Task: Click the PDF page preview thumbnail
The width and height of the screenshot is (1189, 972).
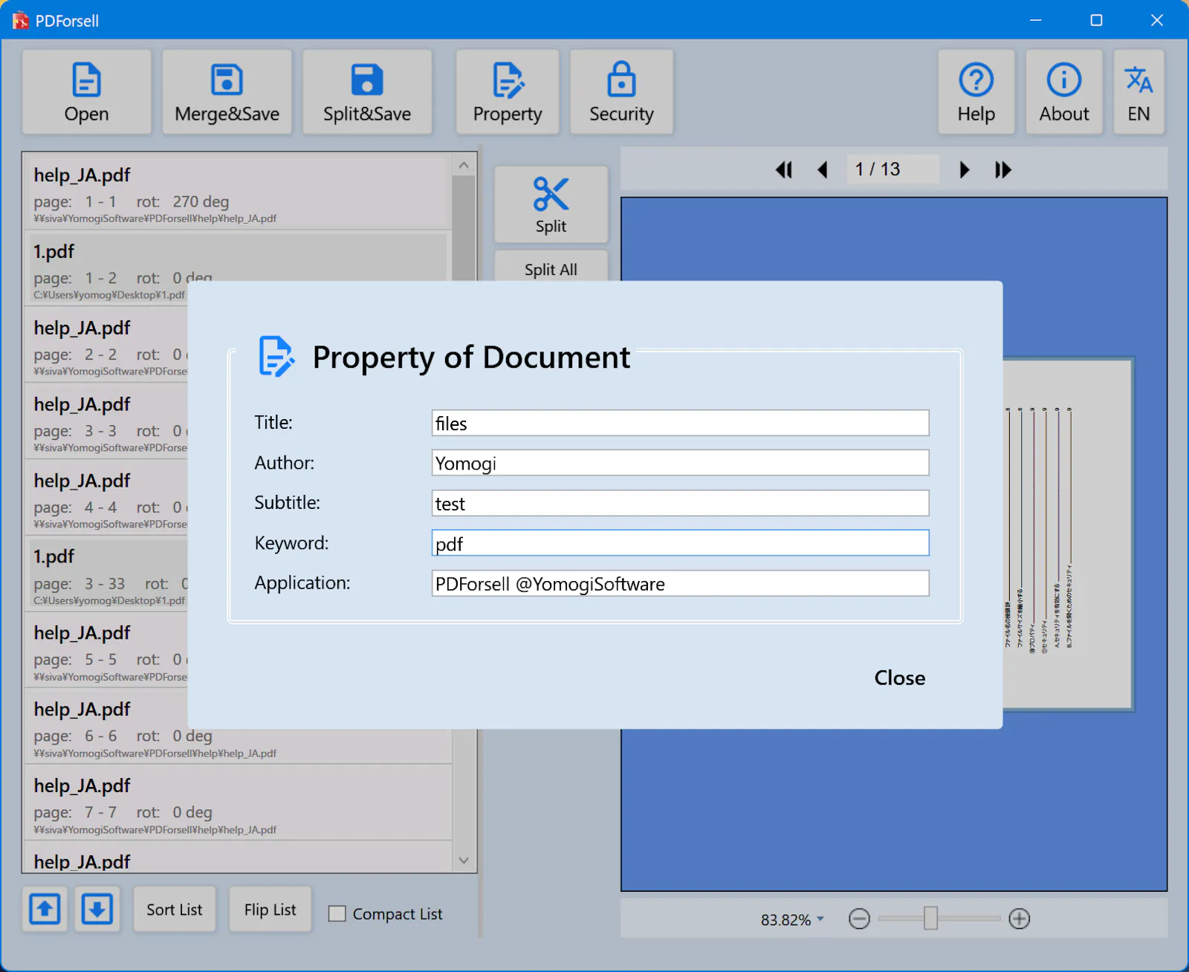Action: [x=1067, y=535]
